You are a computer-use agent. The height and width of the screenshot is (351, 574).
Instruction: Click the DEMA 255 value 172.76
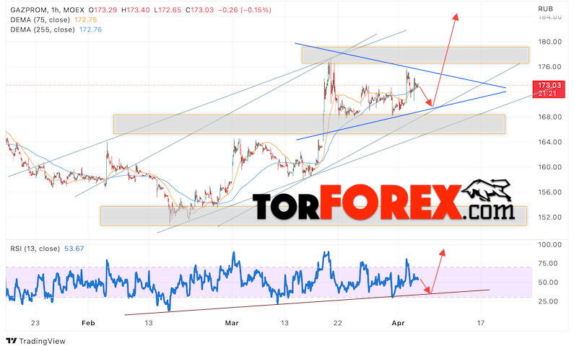pos(90,30)
